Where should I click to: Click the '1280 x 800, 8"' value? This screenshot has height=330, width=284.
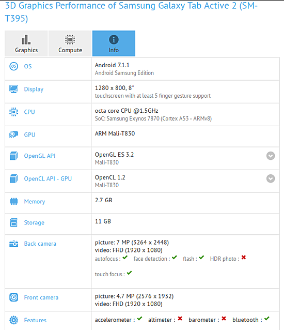click(x=114, y=88)
